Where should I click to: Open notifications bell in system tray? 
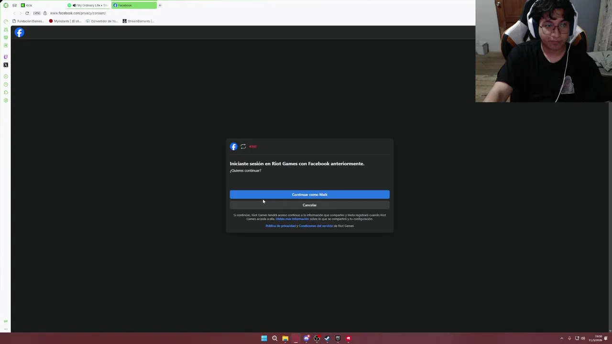[606, 338]
